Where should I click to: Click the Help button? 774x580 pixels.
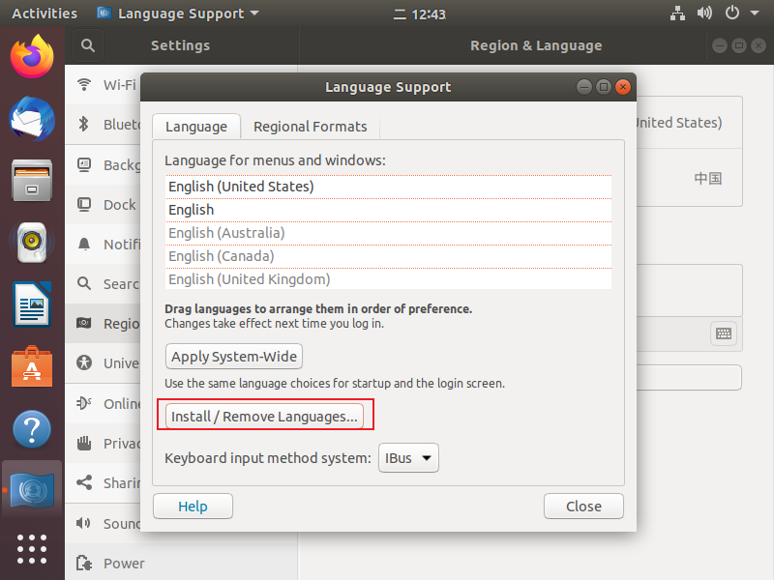193,507
